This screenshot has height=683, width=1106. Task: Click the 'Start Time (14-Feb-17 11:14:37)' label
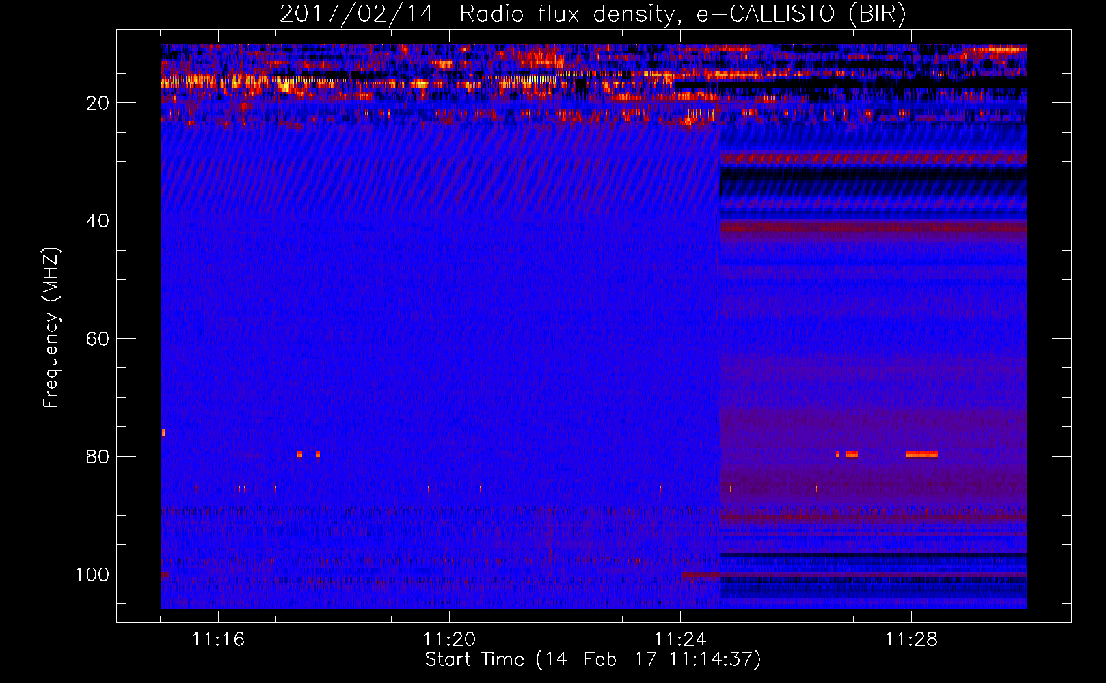[x=593, y=660]
